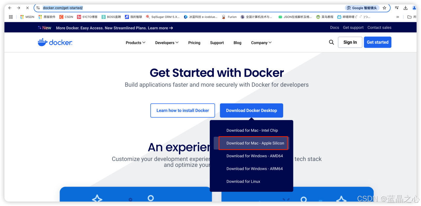Viewport: 421px width, 206px height.
Task: Open Get support link
Action: (x=353, y=28)
